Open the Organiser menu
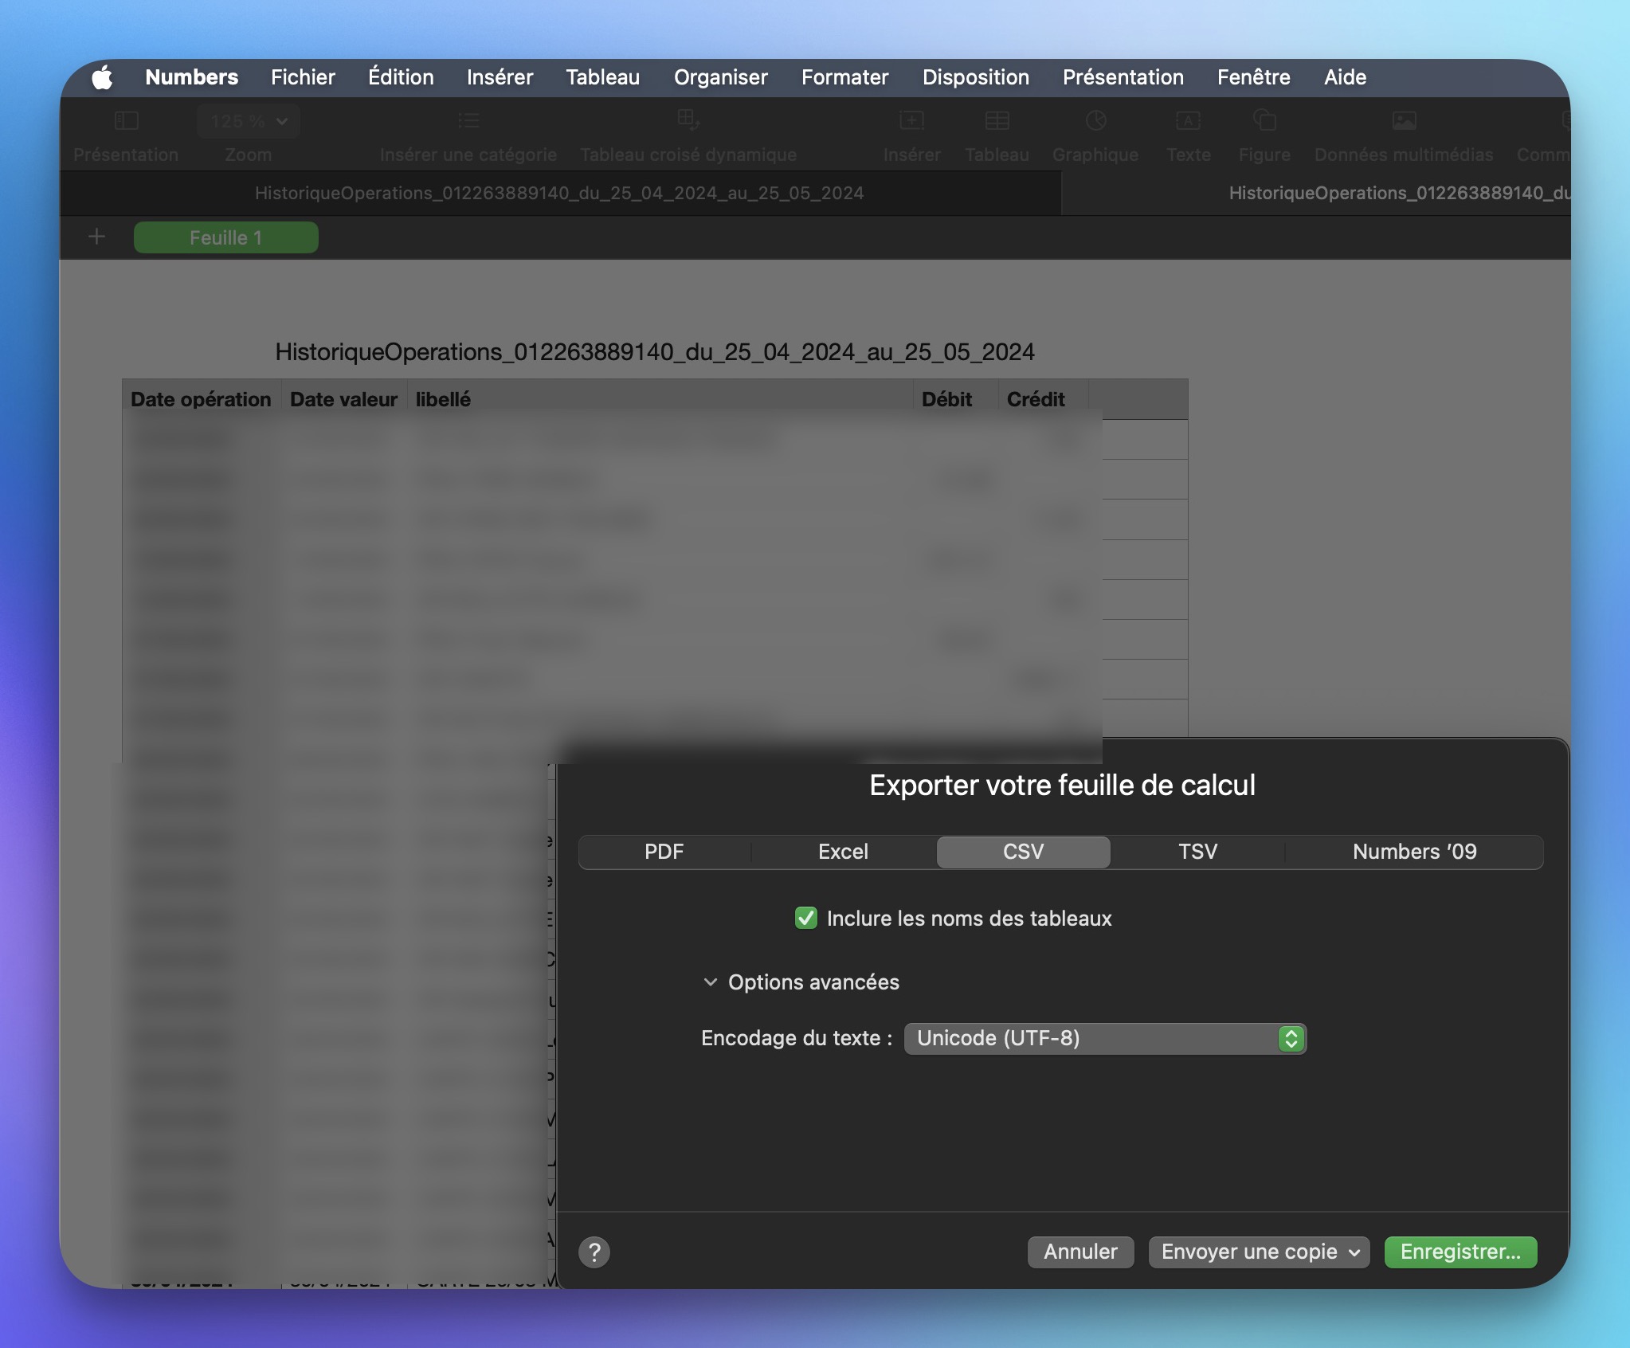The height and width of the screenshot is (1348, 1630). point(720,77)
